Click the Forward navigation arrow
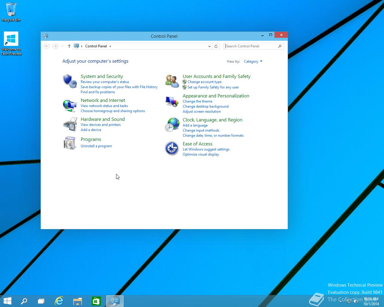The height and width of the screenshot is (307, 384). pos(55,46)
